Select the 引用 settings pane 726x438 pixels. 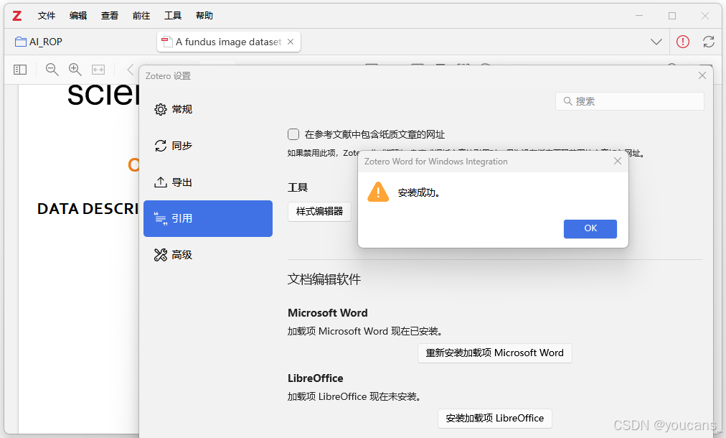point(208,218)
